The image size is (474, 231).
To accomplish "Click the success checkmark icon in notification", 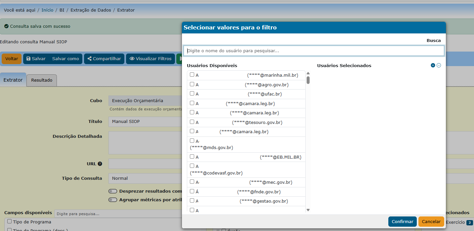I will point(6,26).
